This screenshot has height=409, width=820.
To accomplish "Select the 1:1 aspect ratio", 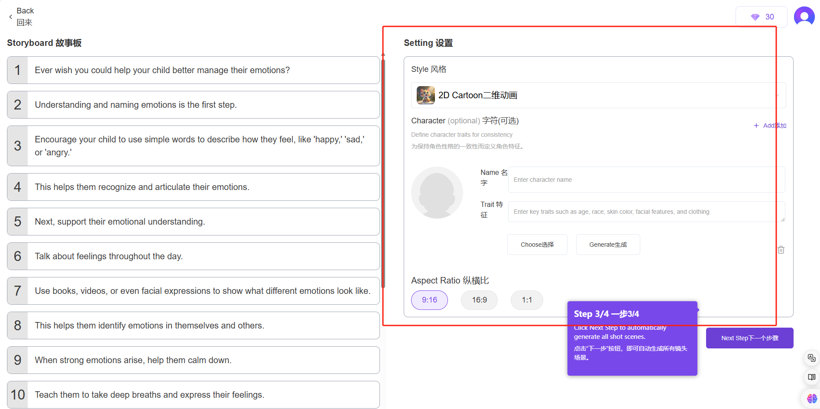I will (527, 300).
